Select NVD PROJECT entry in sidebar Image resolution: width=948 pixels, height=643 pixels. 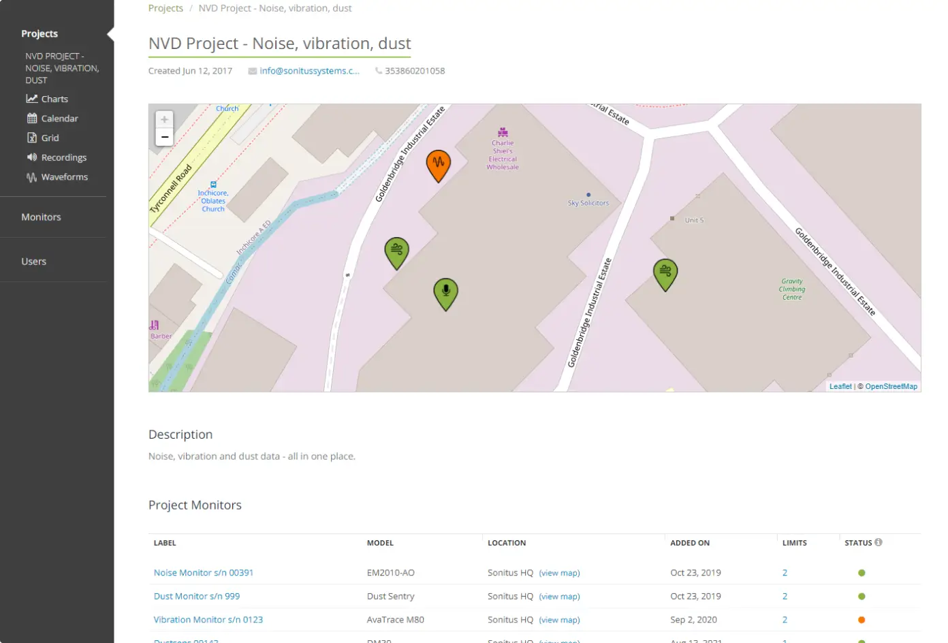tap(62, 68)
